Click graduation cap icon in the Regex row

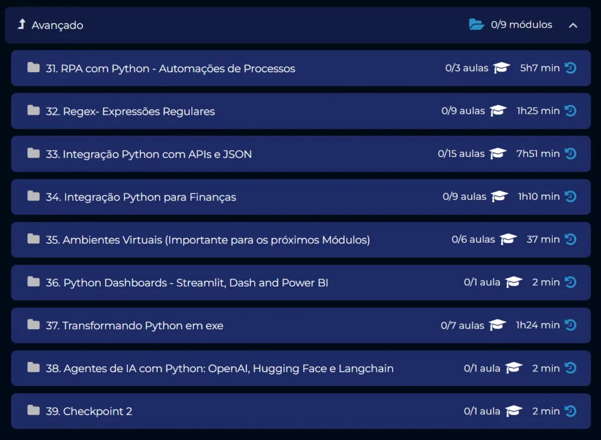coord(498,111)
